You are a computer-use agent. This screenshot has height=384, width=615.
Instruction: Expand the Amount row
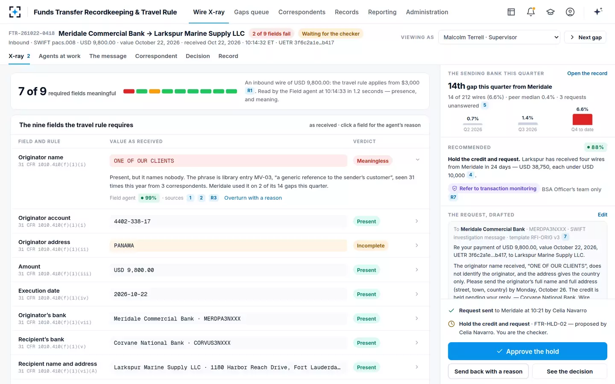tap(417, 270)
